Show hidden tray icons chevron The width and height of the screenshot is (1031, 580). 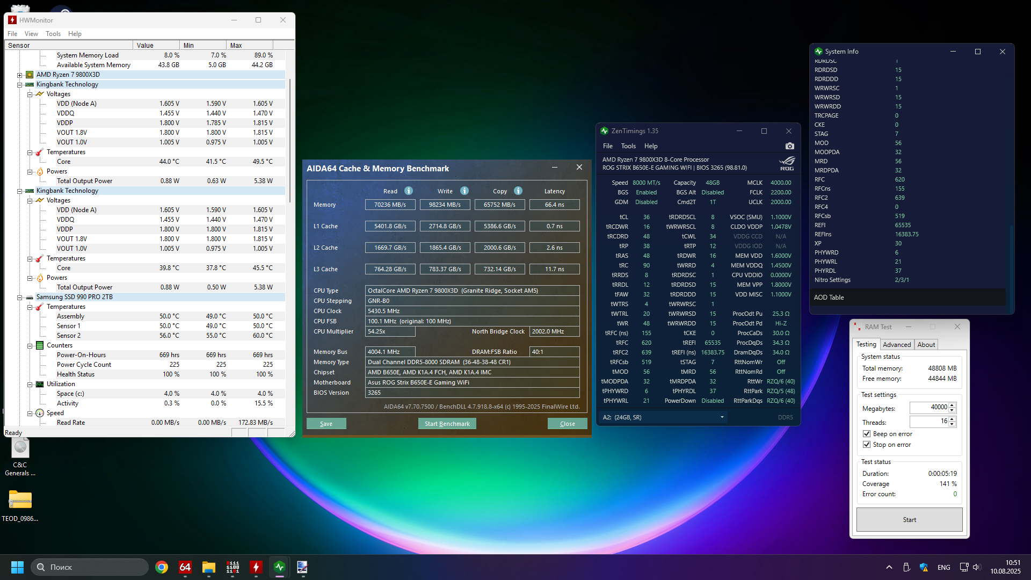coord(889,567)
